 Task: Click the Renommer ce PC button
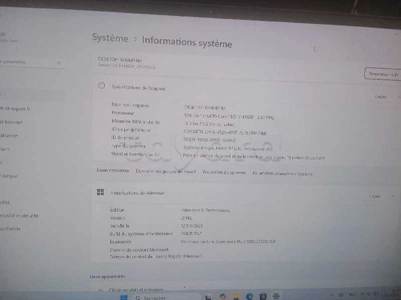coord(383,74)
